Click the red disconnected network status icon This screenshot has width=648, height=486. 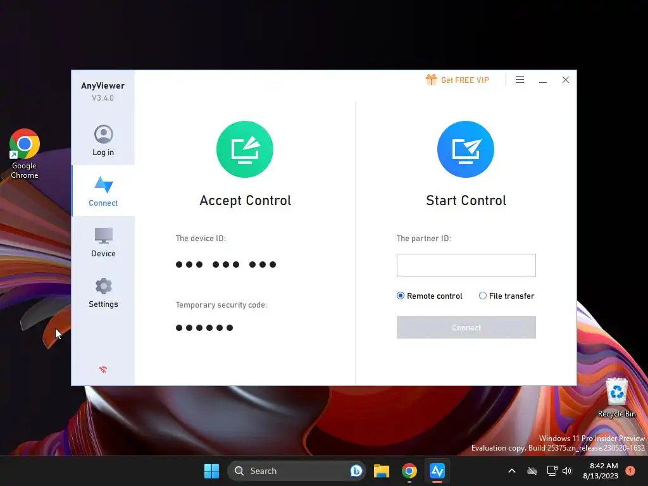coord(103,370)
